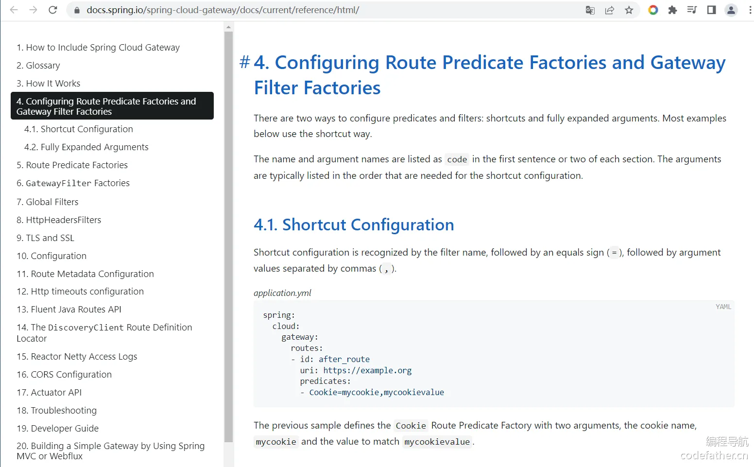Go back to the previous page

(x=14, y=10)
